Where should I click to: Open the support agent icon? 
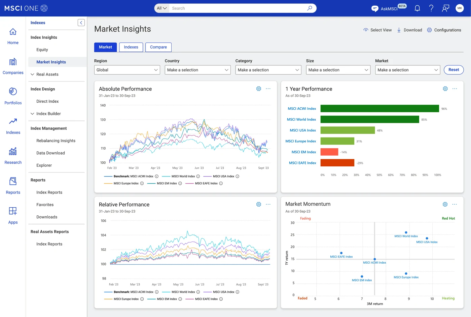pyautogui.click(x=445, y=8)
